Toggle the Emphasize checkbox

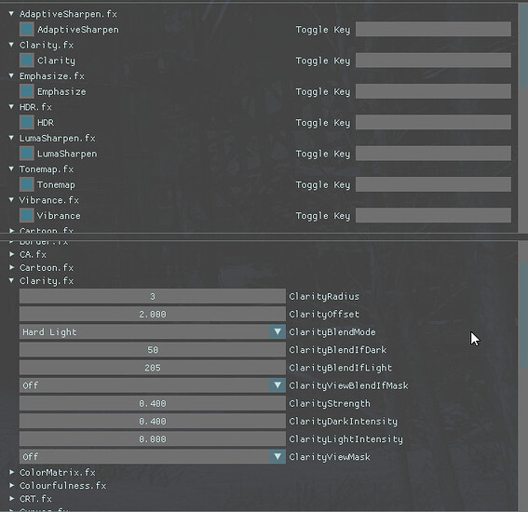(x=27, y=91)
